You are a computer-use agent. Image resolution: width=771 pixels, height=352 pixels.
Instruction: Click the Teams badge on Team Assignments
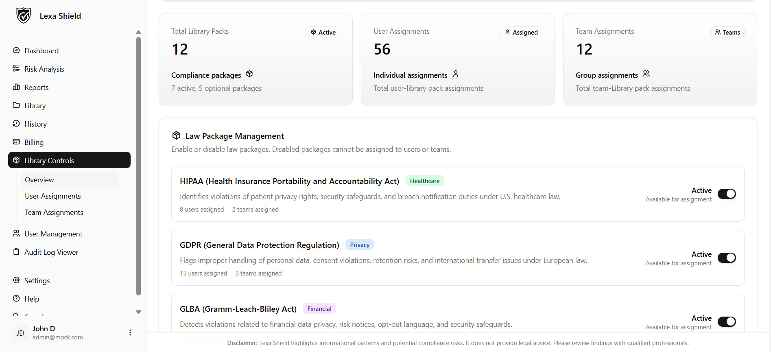click(x=727, y=32)
